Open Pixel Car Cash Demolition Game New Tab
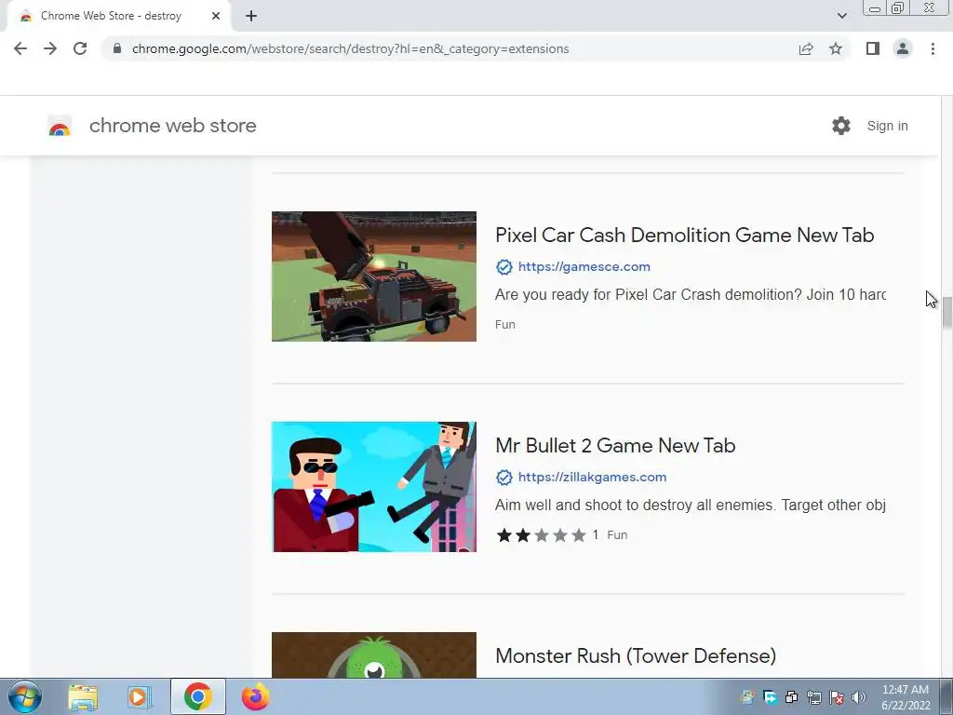 click(x=684, y=235)
